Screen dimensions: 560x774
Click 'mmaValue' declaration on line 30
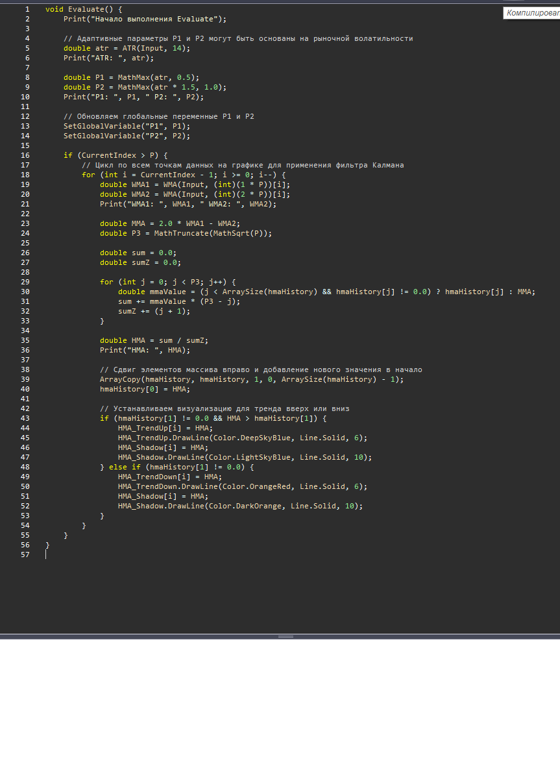point(167,292)
